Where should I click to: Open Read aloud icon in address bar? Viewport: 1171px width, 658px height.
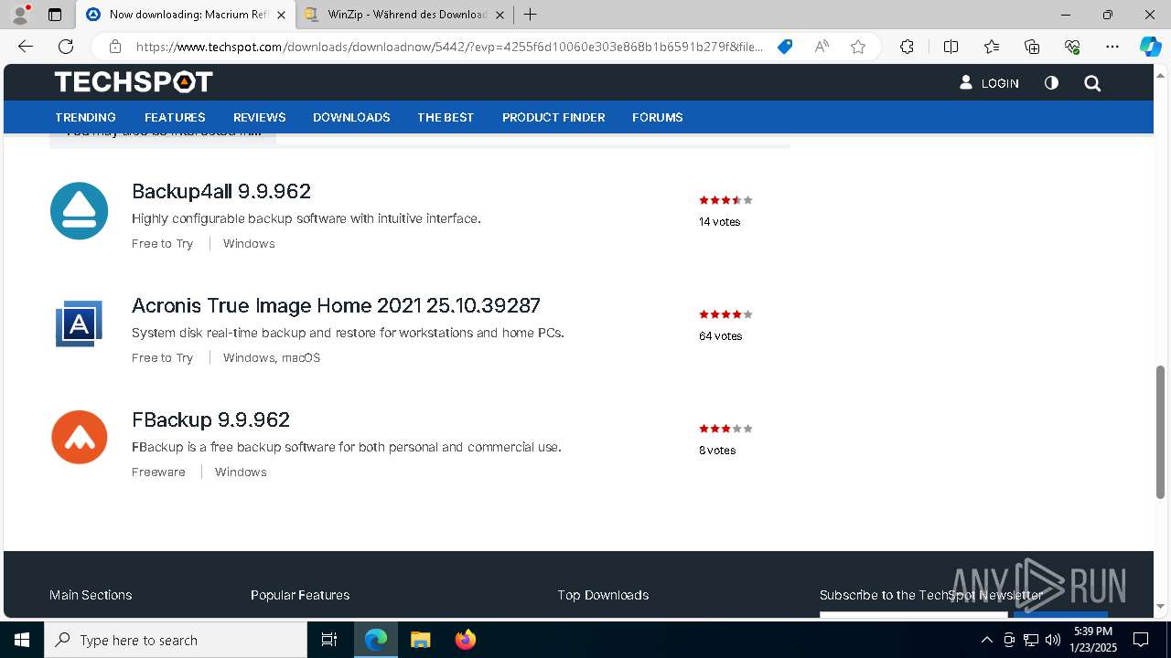822,47
